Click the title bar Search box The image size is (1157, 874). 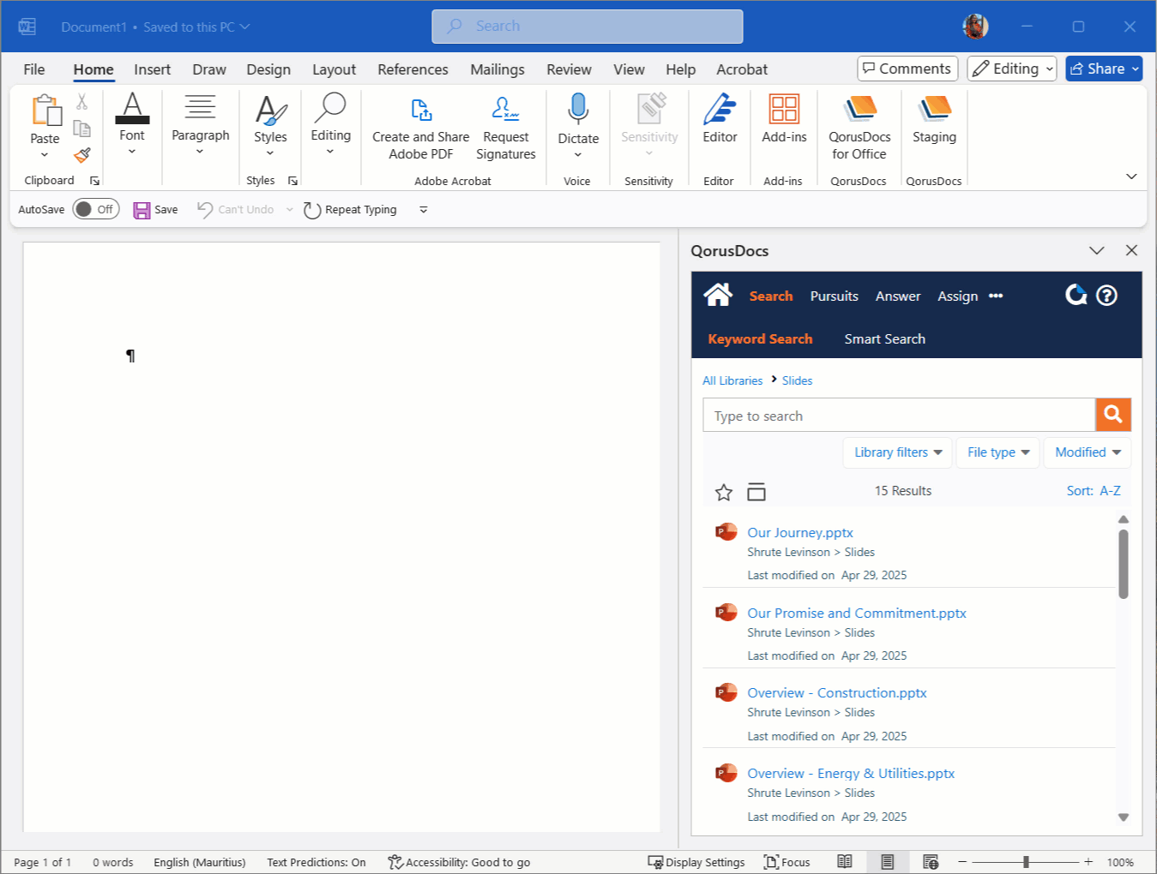pyautogui.click(x=588, y=27)
